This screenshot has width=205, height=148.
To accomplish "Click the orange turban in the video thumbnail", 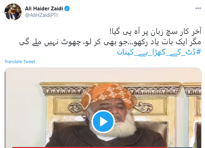I will pos(107,96).
